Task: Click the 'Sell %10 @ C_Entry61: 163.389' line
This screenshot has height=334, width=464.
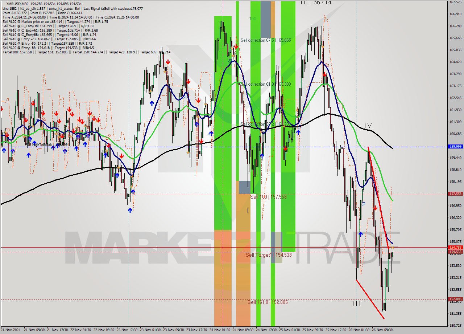Action: pos(50,30)
